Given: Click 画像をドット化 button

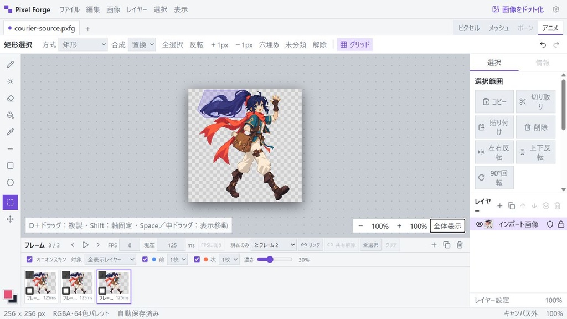Looking at the screenshot, I should (x=518, y=9).
